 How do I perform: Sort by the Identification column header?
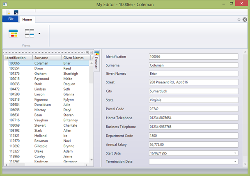(18, 58)
